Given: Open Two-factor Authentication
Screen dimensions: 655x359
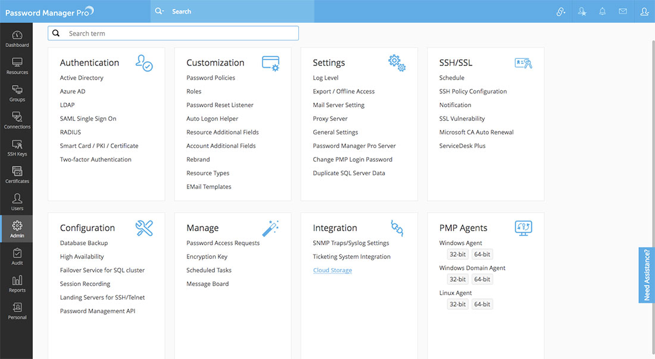Looking at the screenshot, I should [96, 159].
